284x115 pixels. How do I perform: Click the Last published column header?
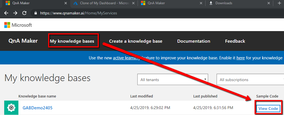tap(205, 96)
